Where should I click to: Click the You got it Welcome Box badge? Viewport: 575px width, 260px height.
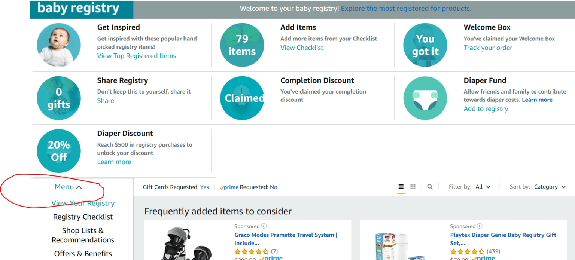pos(425,45)
